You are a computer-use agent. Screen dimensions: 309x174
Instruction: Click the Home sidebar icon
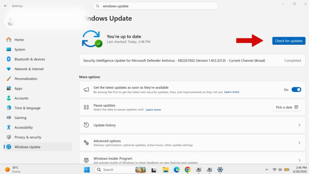[9, 40]
